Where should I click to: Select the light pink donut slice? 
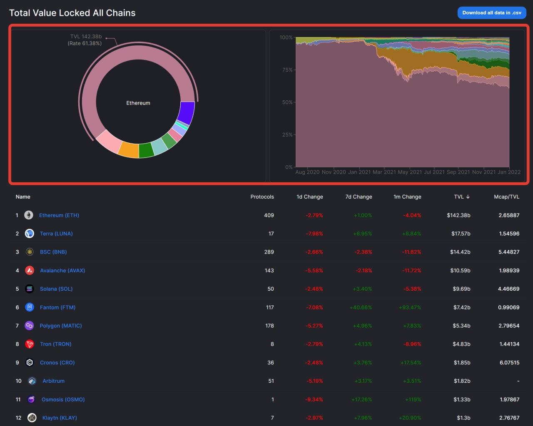pos(110,141)
